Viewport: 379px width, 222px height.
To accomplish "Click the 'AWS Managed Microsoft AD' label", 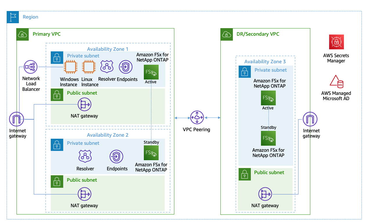I will coord(336,96).
